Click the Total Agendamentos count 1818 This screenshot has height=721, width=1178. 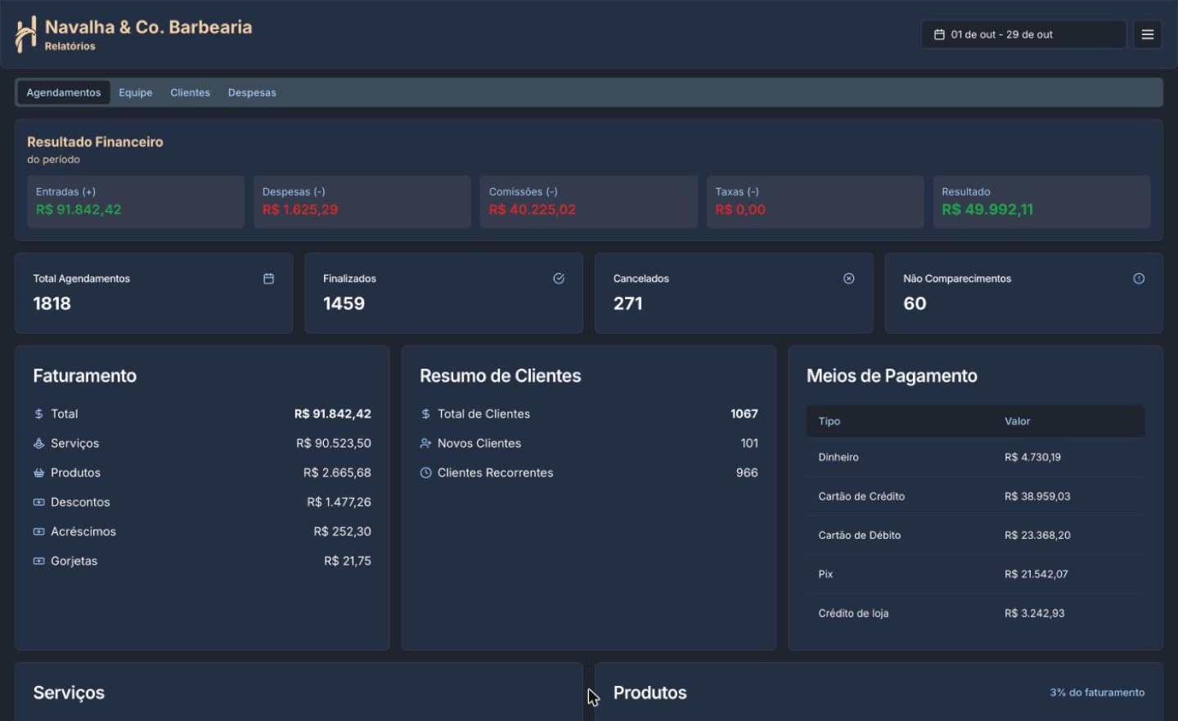point(52,304)
